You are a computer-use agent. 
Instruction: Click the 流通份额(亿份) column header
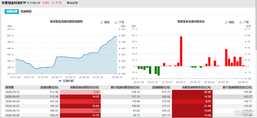[x=49, y=87]
